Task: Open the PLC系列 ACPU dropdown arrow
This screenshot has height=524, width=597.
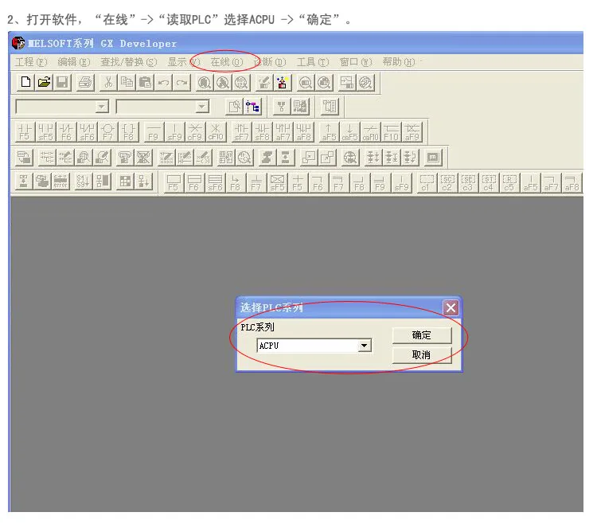Action: pyautogui.click(x=365, y=346)
